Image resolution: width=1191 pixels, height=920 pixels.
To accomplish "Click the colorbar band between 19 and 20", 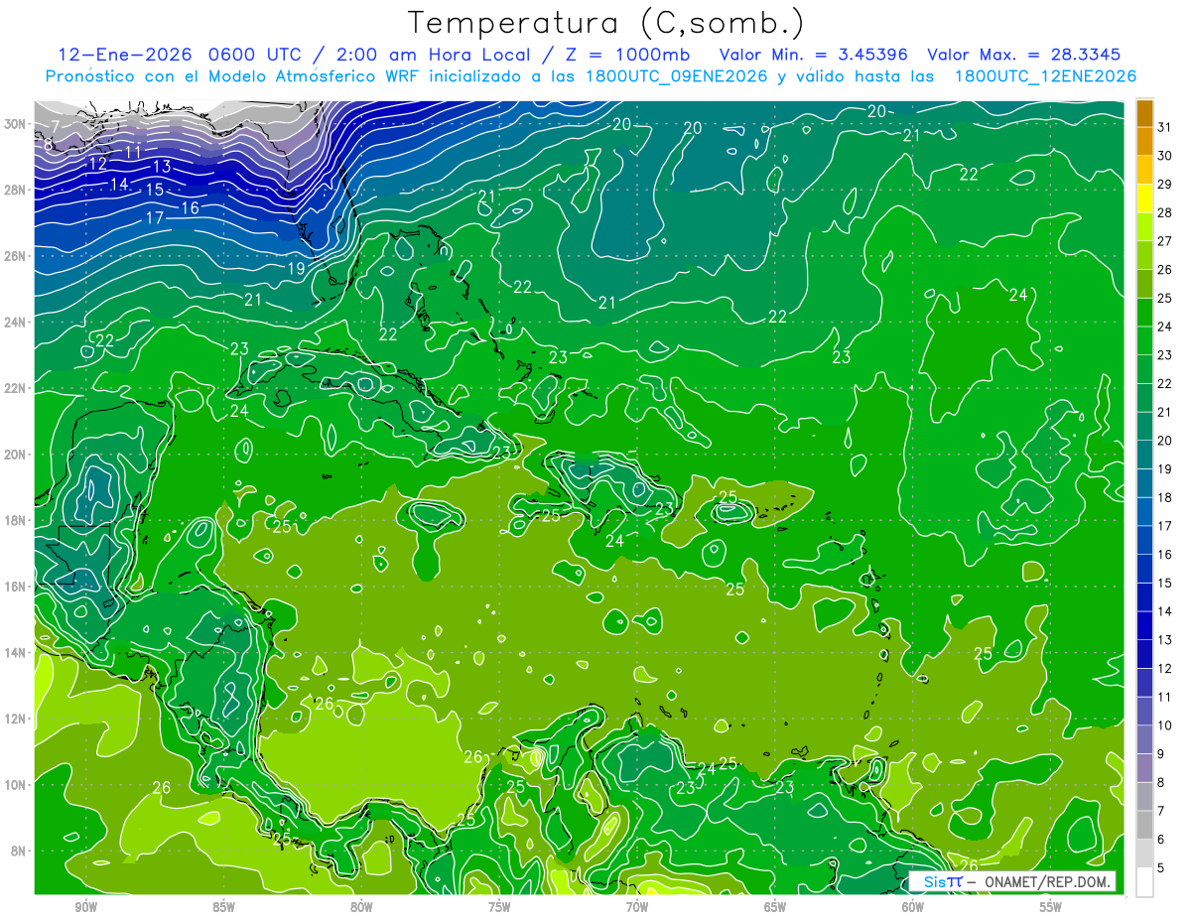I will (x=1144, y=455).
